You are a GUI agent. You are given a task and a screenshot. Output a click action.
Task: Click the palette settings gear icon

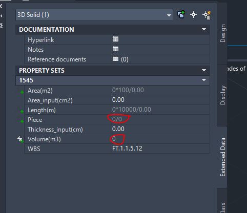pyautogui.click(x=1, y=26)
